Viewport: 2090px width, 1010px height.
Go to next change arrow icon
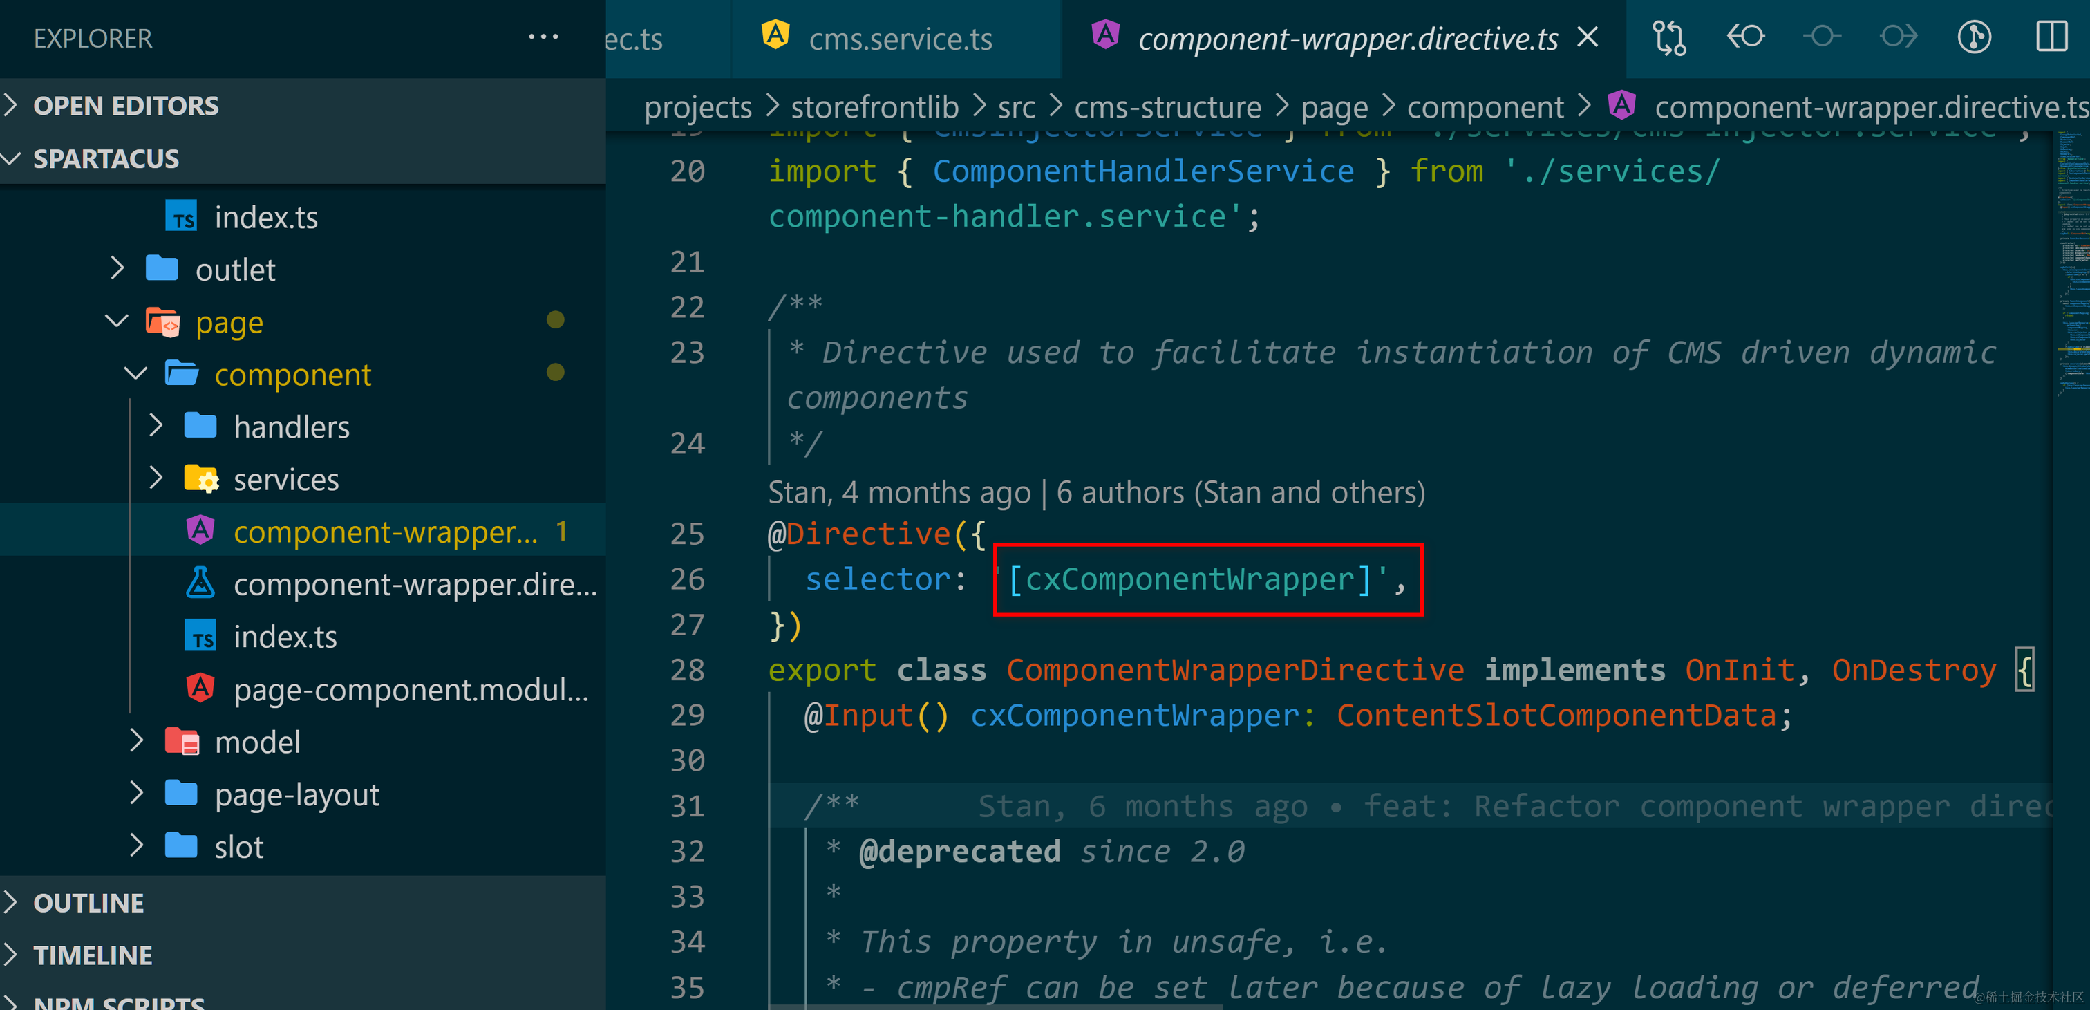tap(1898, 37)
